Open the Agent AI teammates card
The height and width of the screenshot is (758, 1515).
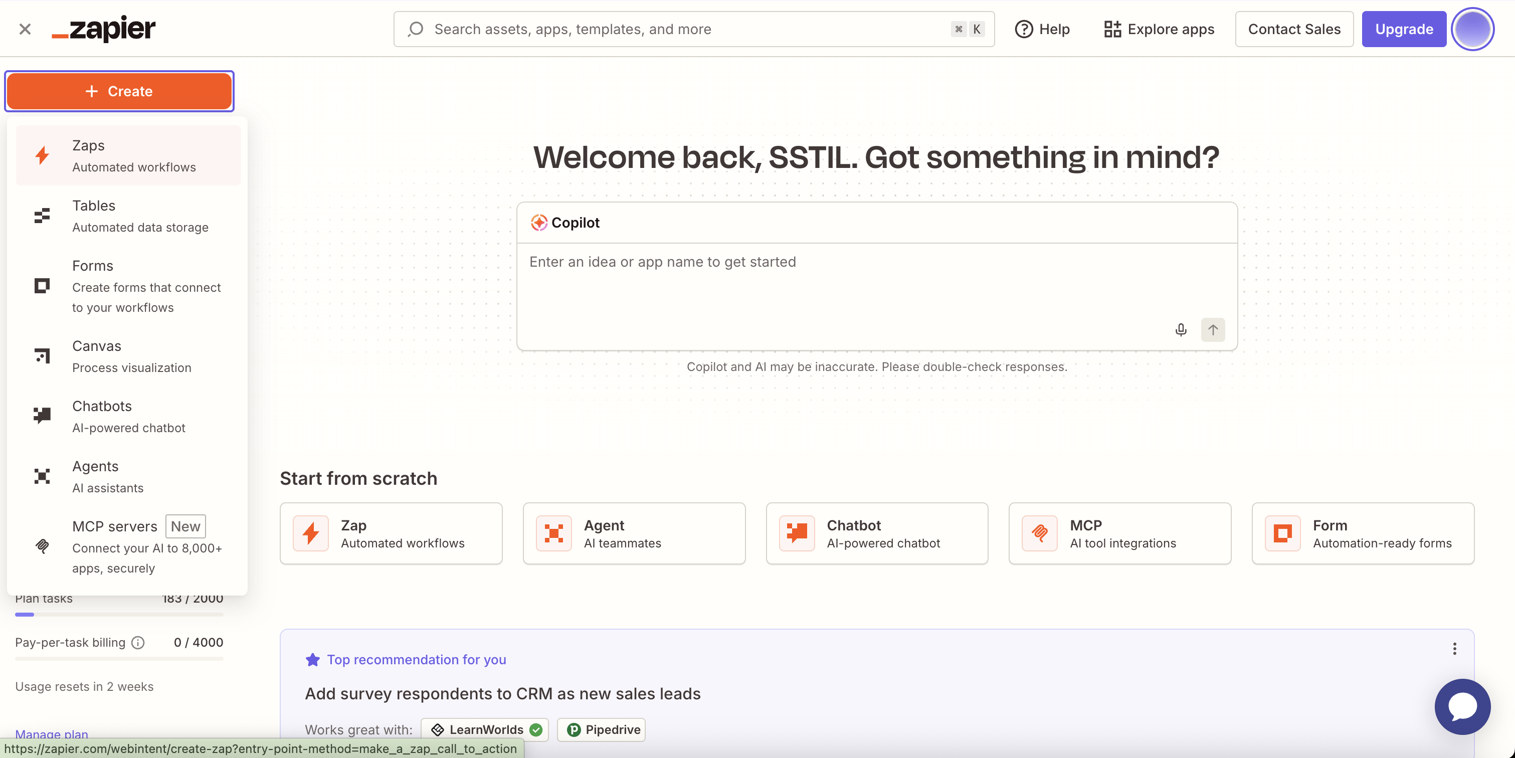click(x=634, y=533)
